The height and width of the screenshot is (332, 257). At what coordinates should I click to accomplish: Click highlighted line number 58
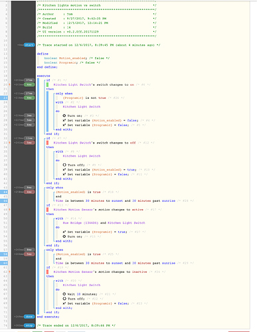4,254
